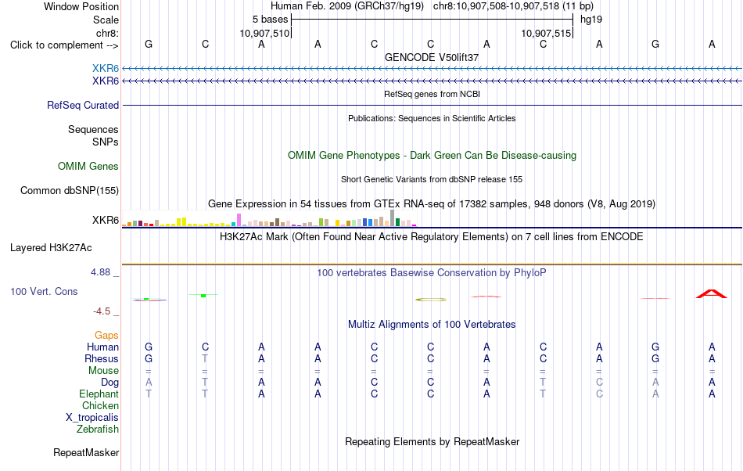The height and width of the screenshot is (471, 743).
Task: Click the red 'A' conservation logo letter
Action: [711, 293]
